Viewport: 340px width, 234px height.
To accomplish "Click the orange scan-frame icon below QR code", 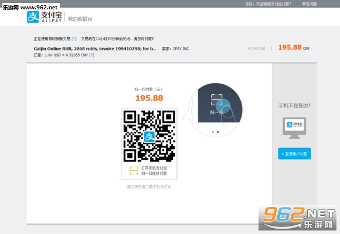I will (x=134, y=171).
